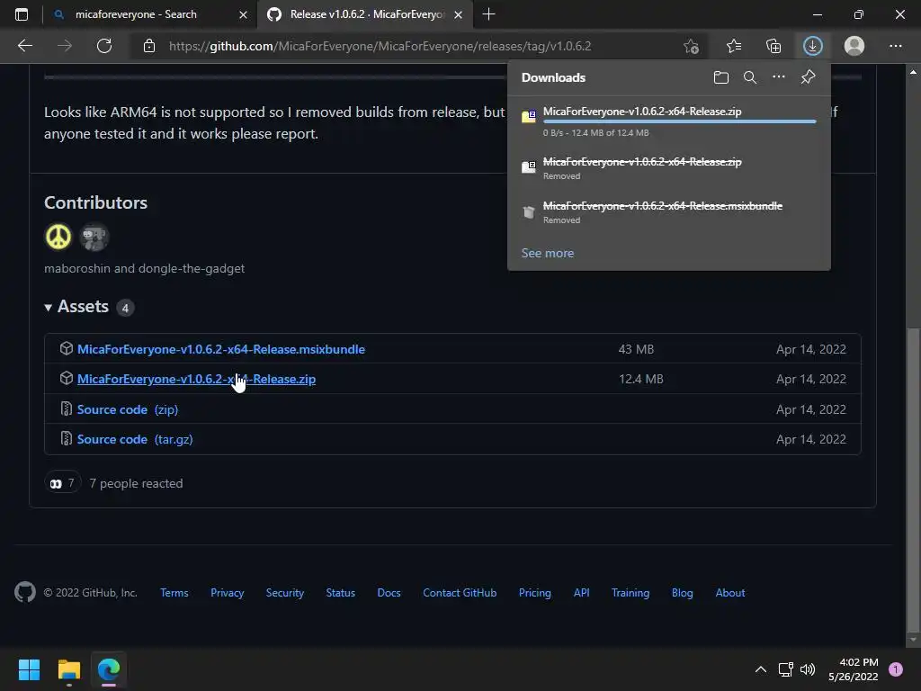
Task: Download the x64-Release.msixbundle asset
Action: tap(221, 349)
